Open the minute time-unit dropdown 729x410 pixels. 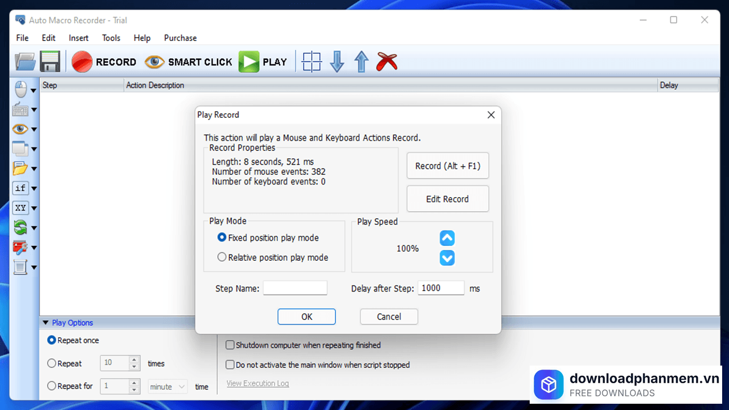click(167, 387)
